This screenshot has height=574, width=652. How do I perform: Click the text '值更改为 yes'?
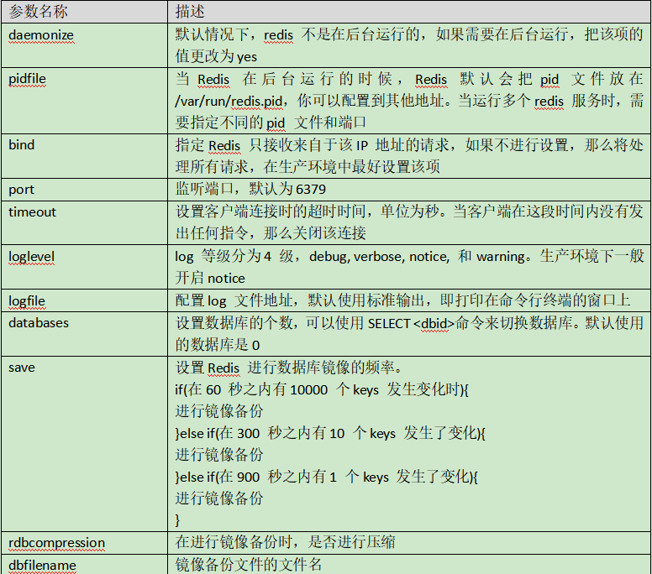tap(216, 56)
